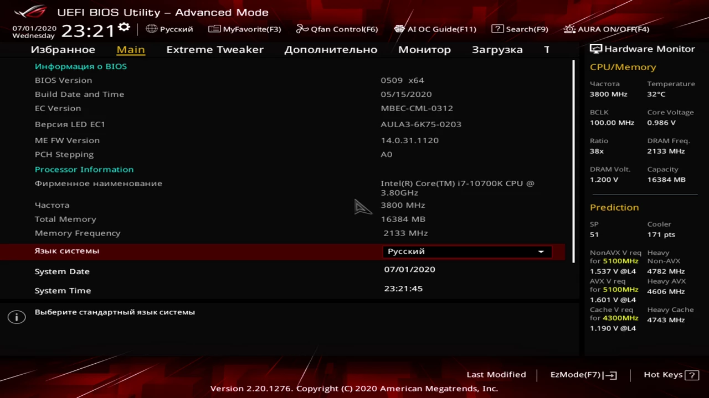Viewport: 709px width, 398px height.
Task: Click ME FW Version value 14.0.31.1120
Action: (409, 140)
